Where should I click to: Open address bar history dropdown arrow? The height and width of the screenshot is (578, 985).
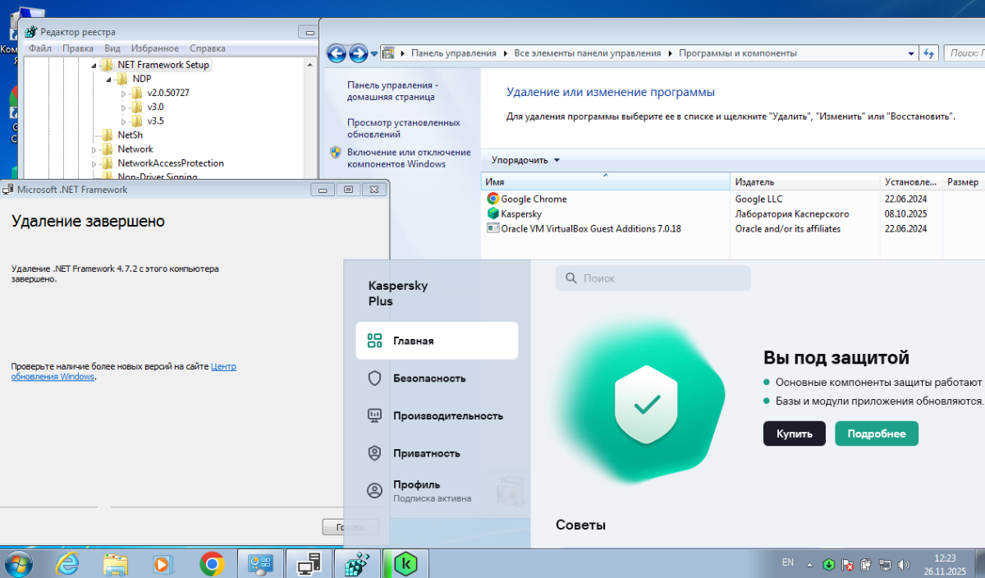click(912, 53)
